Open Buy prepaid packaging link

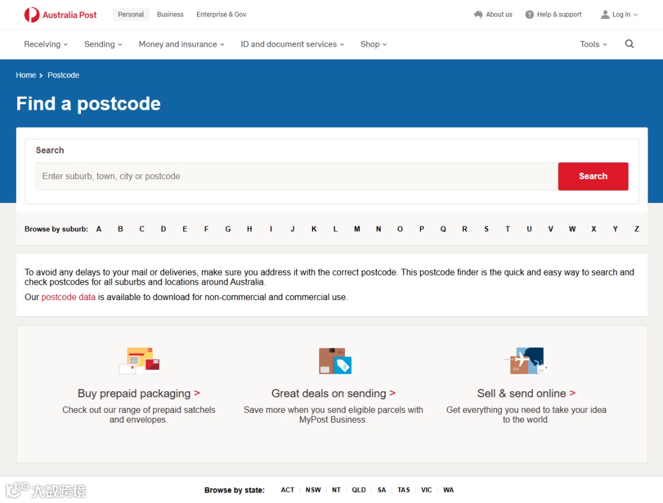coord(139,394)
